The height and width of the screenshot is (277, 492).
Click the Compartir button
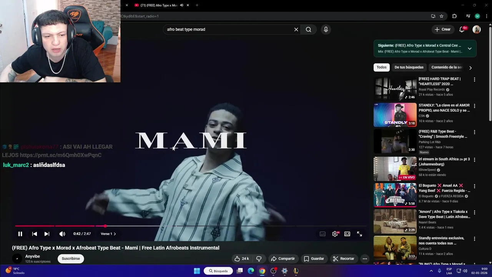pyautogui.click(x=283, y=259)
